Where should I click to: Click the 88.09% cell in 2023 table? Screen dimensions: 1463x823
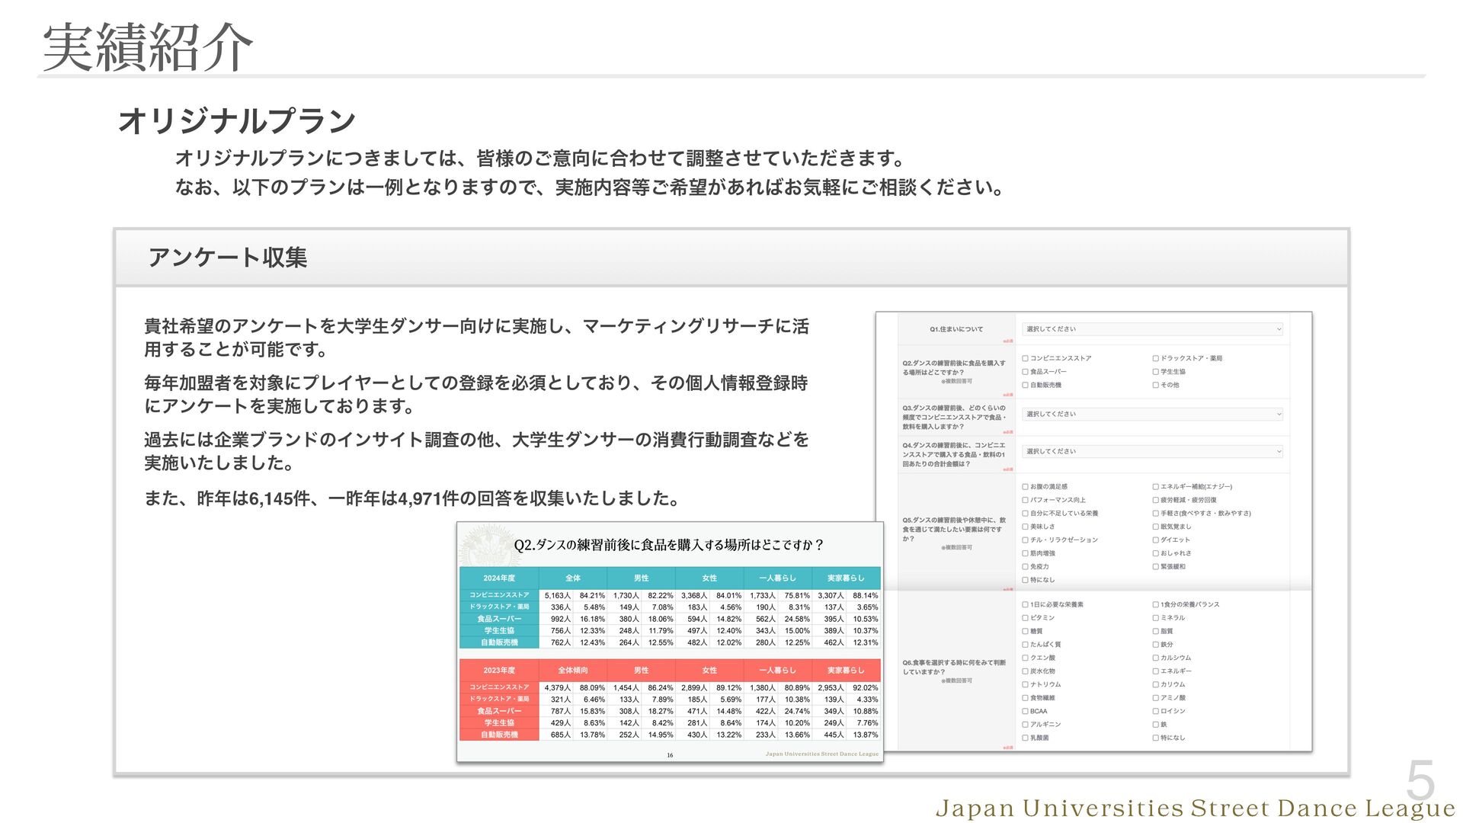[x=592, y=688]
